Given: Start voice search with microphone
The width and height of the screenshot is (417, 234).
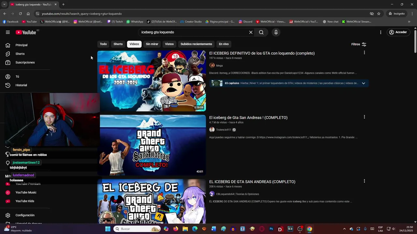Looking at the screenshot, I should pos(276,32).
